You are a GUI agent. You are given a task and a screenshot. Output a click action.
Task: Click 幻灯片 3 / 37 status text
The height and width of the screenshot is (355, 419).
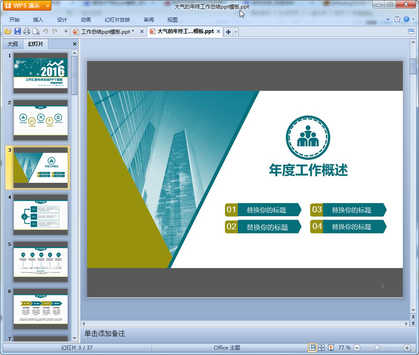[x=77, y=347]
